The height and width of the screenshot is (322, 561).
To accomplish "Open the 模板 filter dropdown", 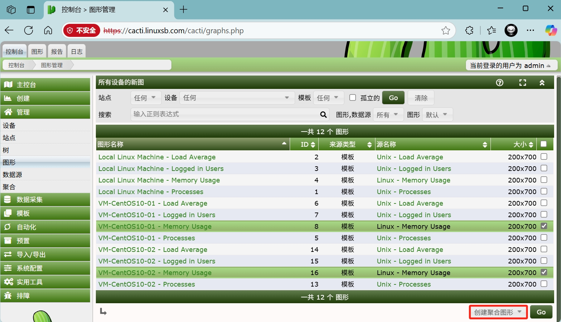I will [328, 98].
